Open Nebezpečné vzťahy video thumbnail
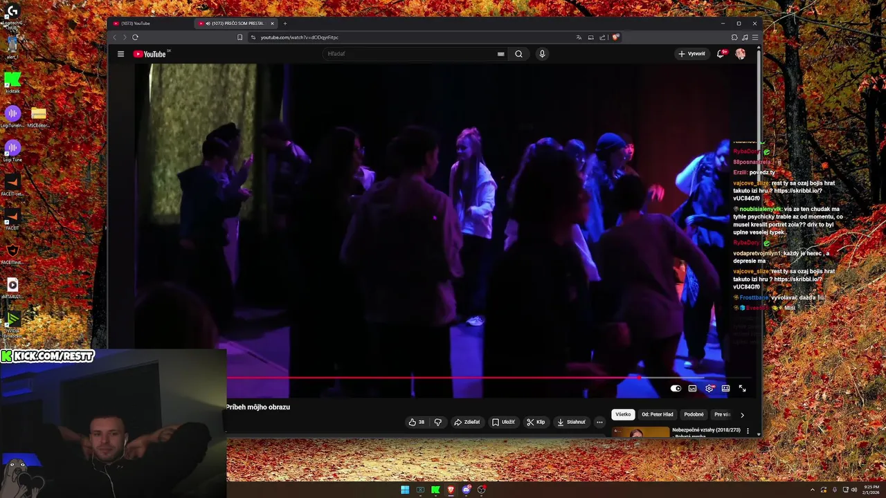The image size is (886, 498). [x=640, y=432]
